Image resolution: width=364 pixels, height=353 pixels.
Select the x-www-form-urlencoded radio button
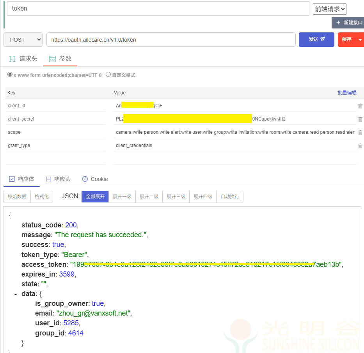[9, 75]
